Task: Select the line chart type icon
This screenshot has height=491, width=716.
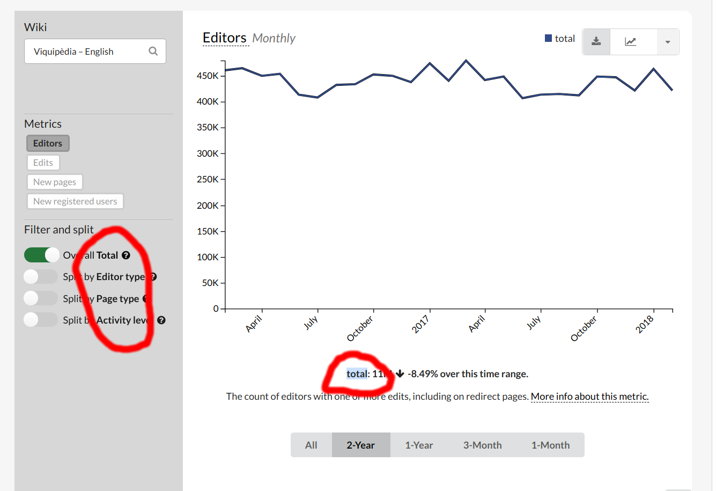Action: coord(631,42)
